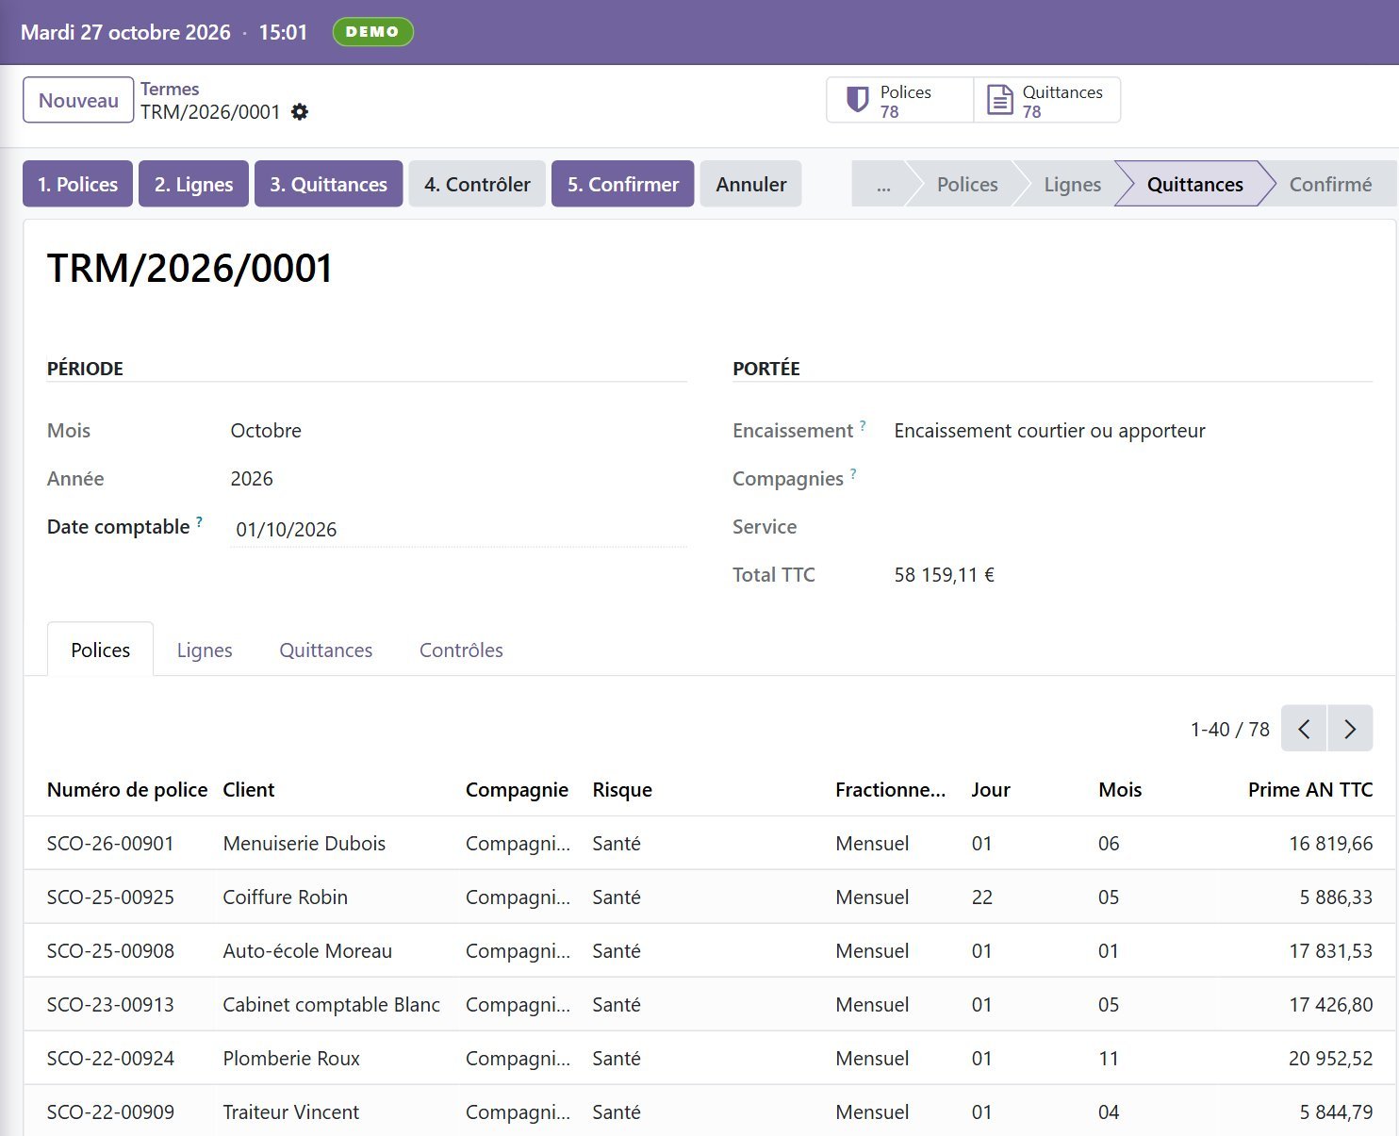Click the 1-40 / 78 pager counter

coord(1229,729)
